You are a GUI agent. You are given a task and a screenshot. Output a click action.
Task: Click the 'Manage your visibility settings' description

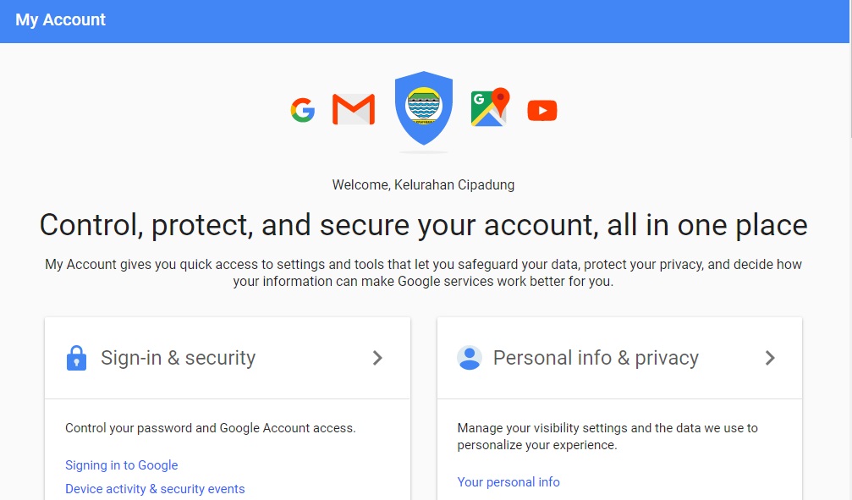[x=607, y=437]
